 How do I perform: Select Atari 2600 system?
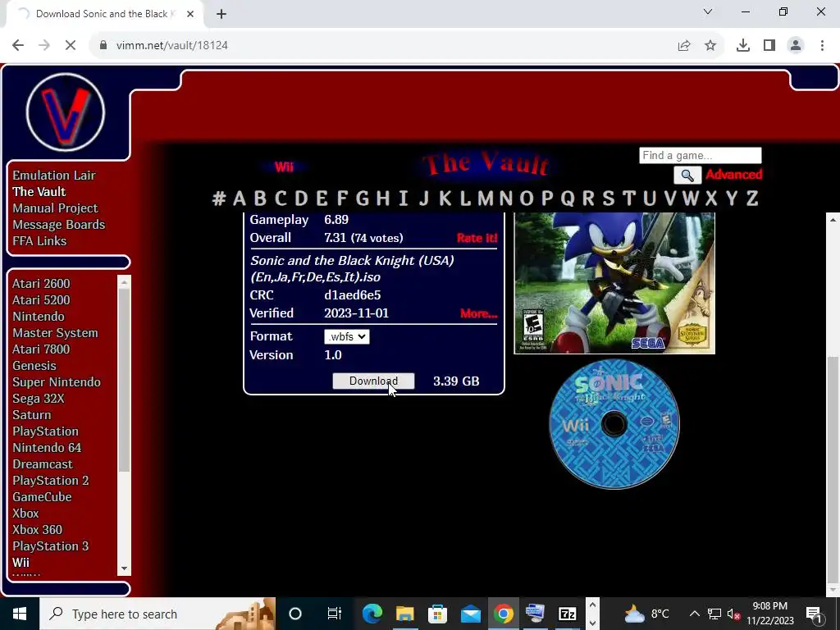41,283
